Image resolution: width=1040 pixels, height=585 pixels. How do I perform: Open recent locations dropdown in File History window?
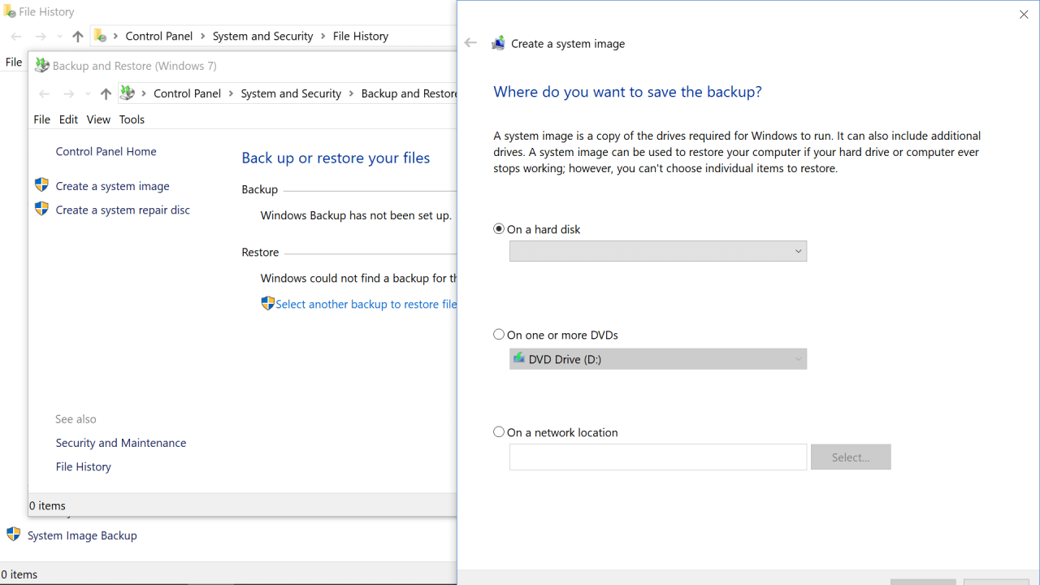click(59, 36)
